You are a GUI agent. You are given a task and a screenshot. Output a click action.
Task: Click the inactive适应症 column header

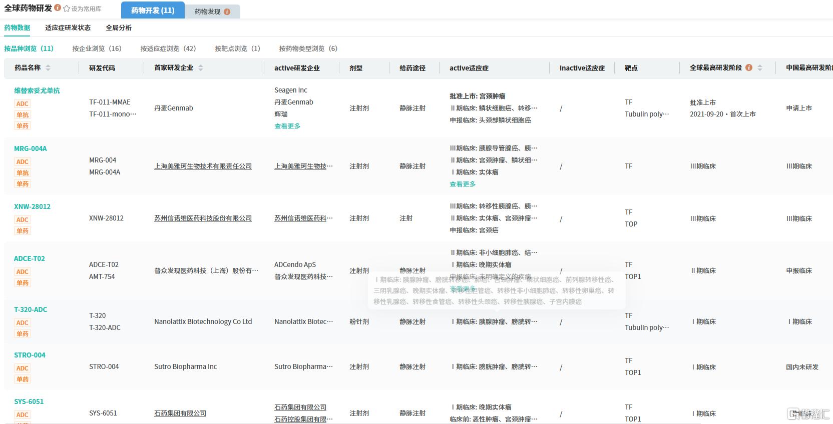point(582,68)
